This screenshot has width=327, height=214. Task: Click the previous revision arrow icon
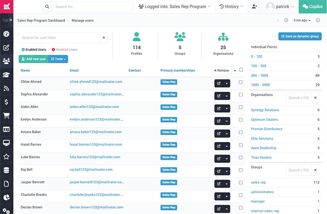(x=286, y=20)
